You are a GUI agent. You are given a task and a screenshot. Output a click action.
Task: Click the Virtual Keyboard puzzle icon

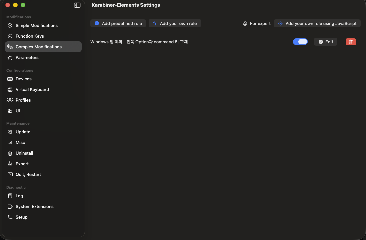[x=10, y=90]
